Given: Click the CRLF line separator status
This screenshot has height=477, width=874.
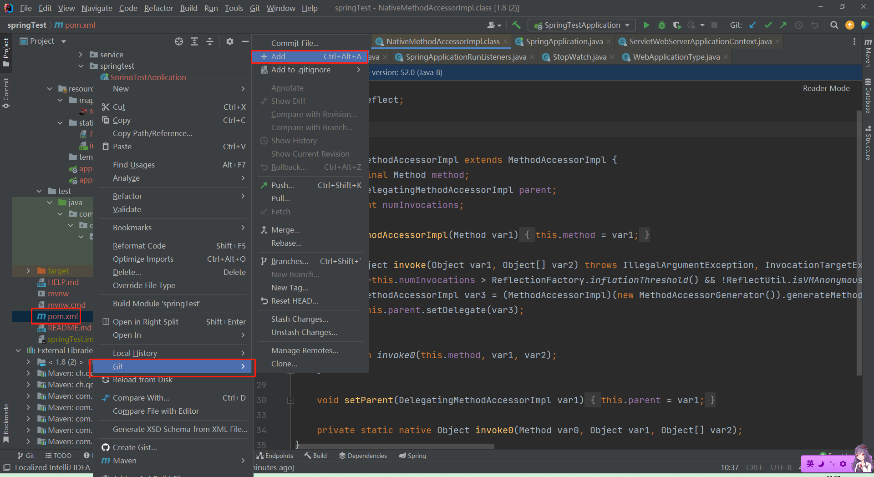Looking at the screenshot, I should 754,467.
